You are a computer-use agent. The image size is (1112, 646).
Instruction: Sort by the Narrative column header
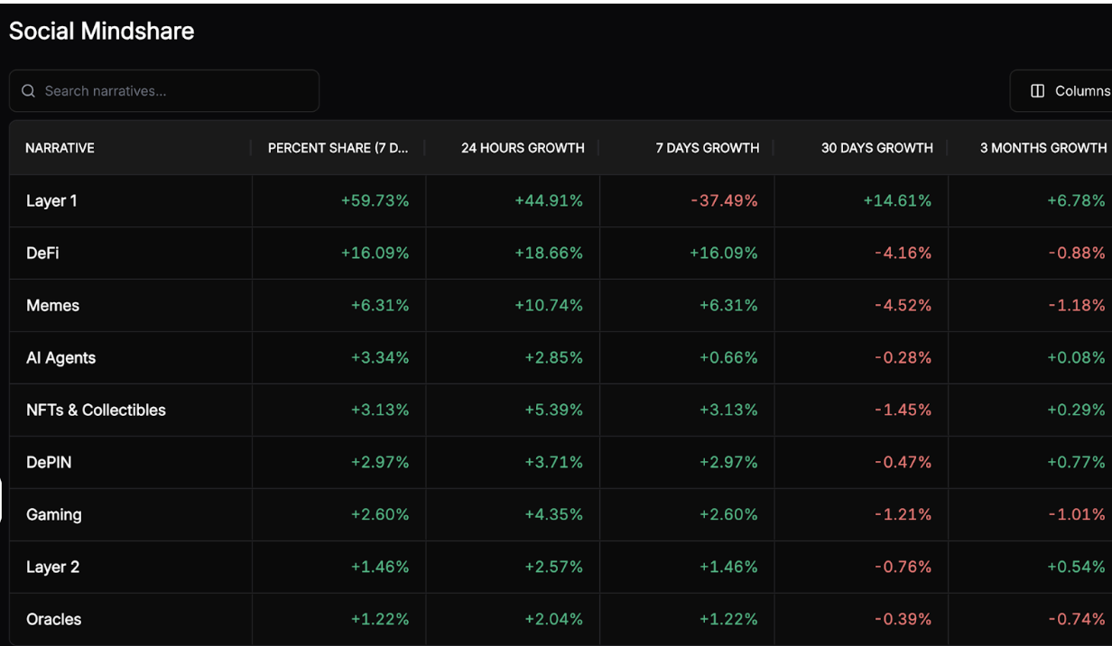(60, 148)
